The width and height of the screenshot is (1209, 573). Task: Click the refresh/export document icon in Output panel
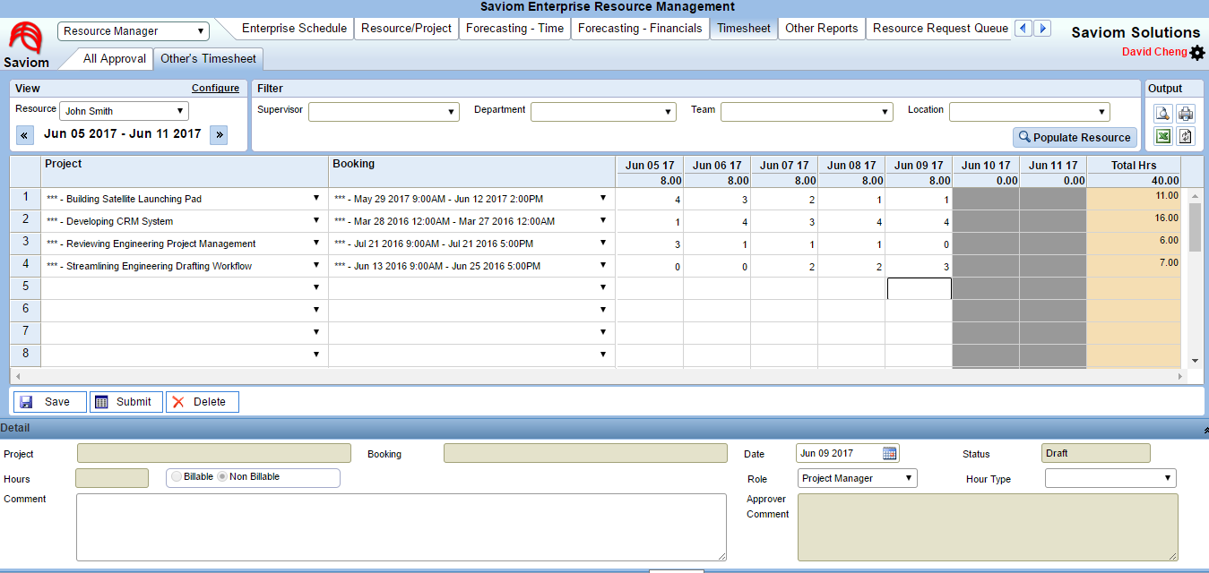pos(1186,135)
